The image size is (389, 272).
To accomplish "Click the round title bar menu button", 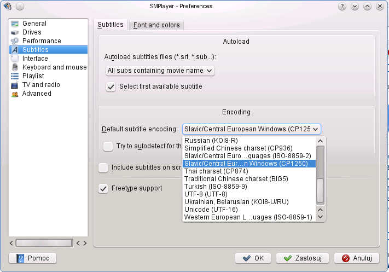I will coord(20,6).
